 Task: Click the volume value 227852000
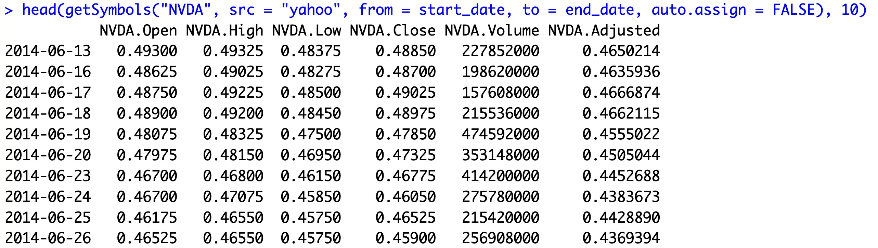pos(501,51)
